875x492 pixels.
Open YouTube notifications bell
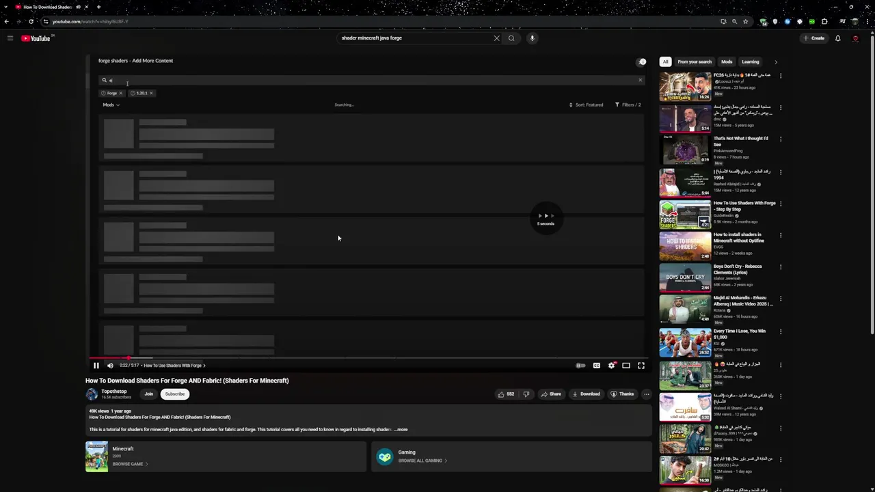[x=837, y=38]
